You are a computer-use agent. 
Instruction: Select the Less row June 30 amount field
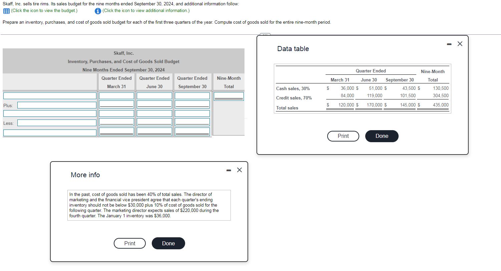(x=154, y=122)
